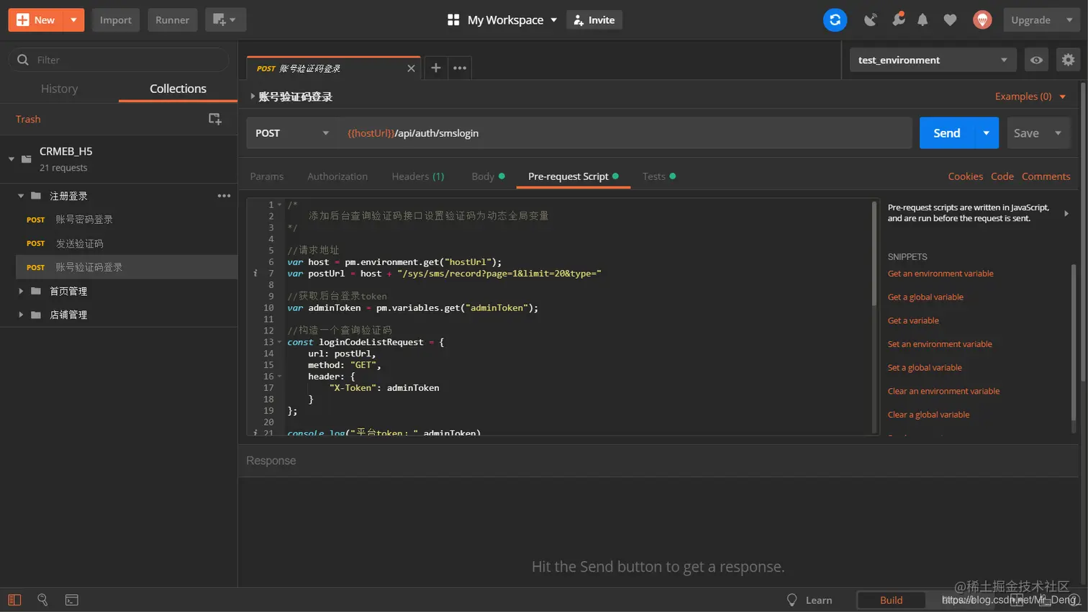
Task: Open the Tests tab
Action: [x=659, y=176]
